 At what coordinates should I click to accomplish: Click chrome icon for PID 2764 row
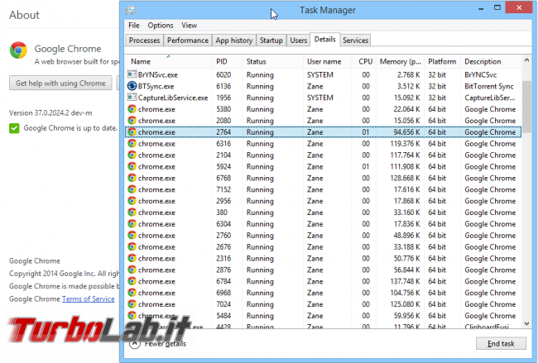(x=132, y=132)
